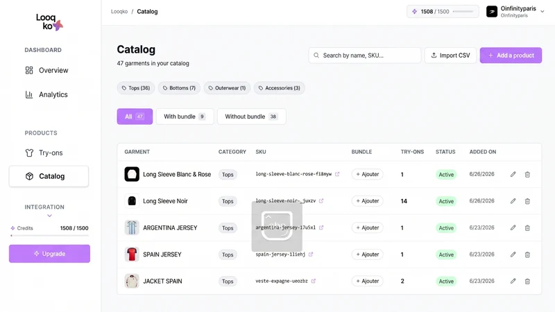This screenshot has width=555, height=312.
Task: Click the credits progress bar in header
Action: tap(463, 11)
